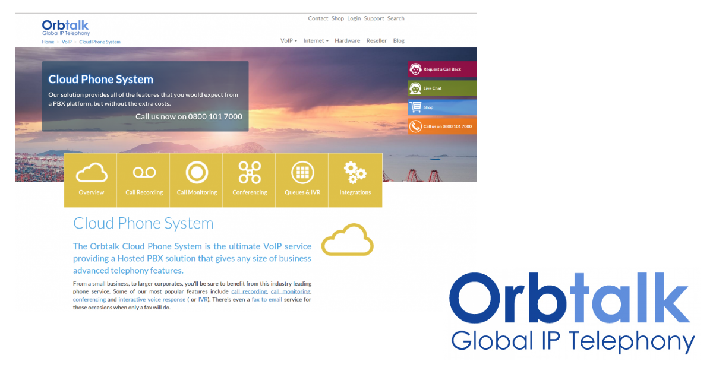Viewport: 713px width, 374px height.
Task: Open the Internet dropdown menu
Action: [x=316, y=40]
